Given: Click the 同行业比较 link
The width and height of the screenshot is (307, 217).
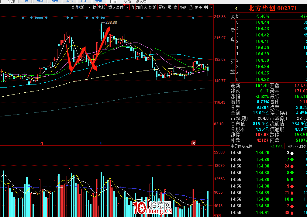Looking at the screenshot, I should click(296, 146).
